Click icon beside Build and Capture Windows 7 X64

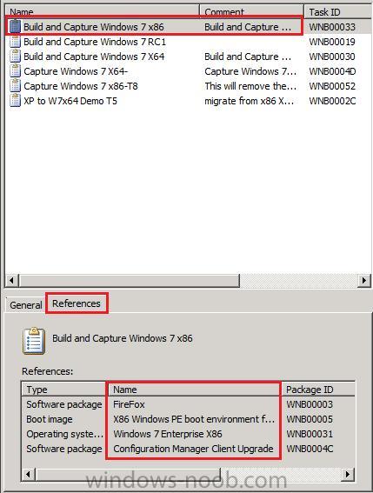(x=15, y=57)
